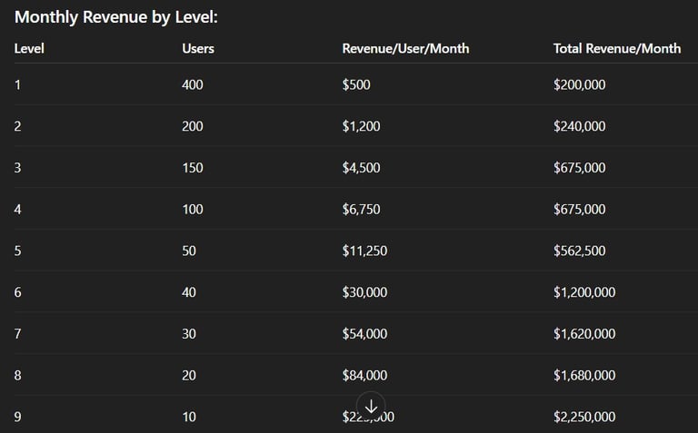This screenshot has height=433, width=698.
Task: Click the $200,000 total revenue cell
Action: [x=579, y=84]
